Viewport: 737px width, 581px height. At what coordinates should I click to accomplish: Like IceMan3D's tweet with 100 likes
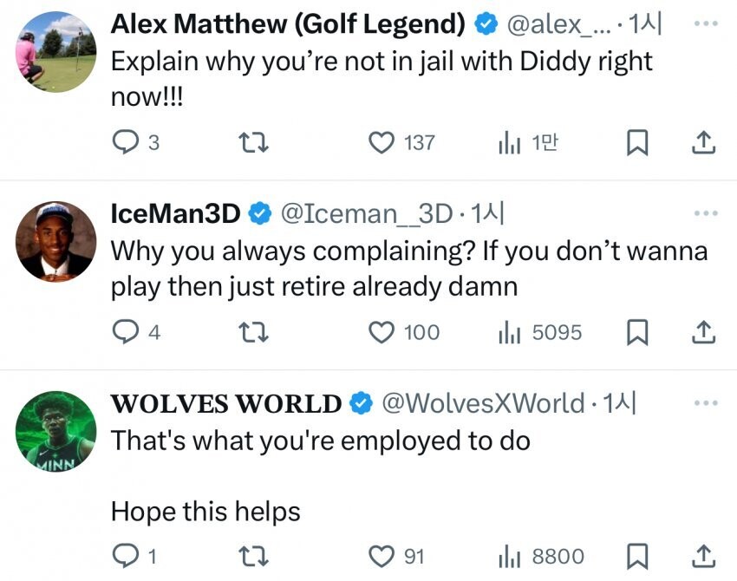[382, 331]
